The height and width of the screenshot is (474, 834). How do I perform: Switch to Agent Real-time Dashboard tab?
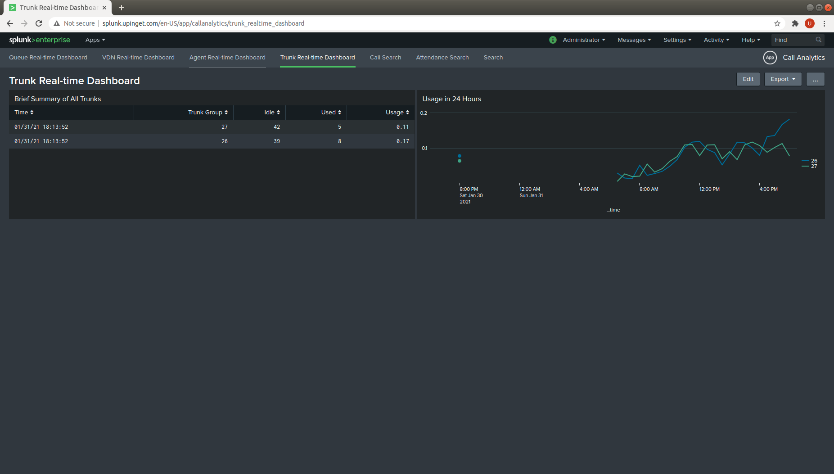click(227, 58)
